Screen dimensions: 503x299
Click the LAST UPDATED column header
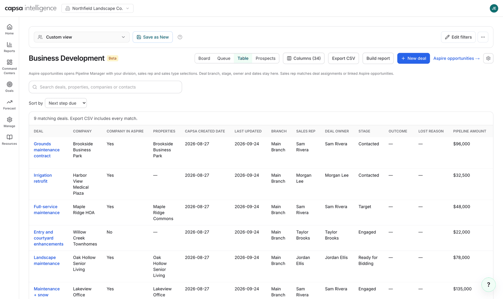click(248, 131)
